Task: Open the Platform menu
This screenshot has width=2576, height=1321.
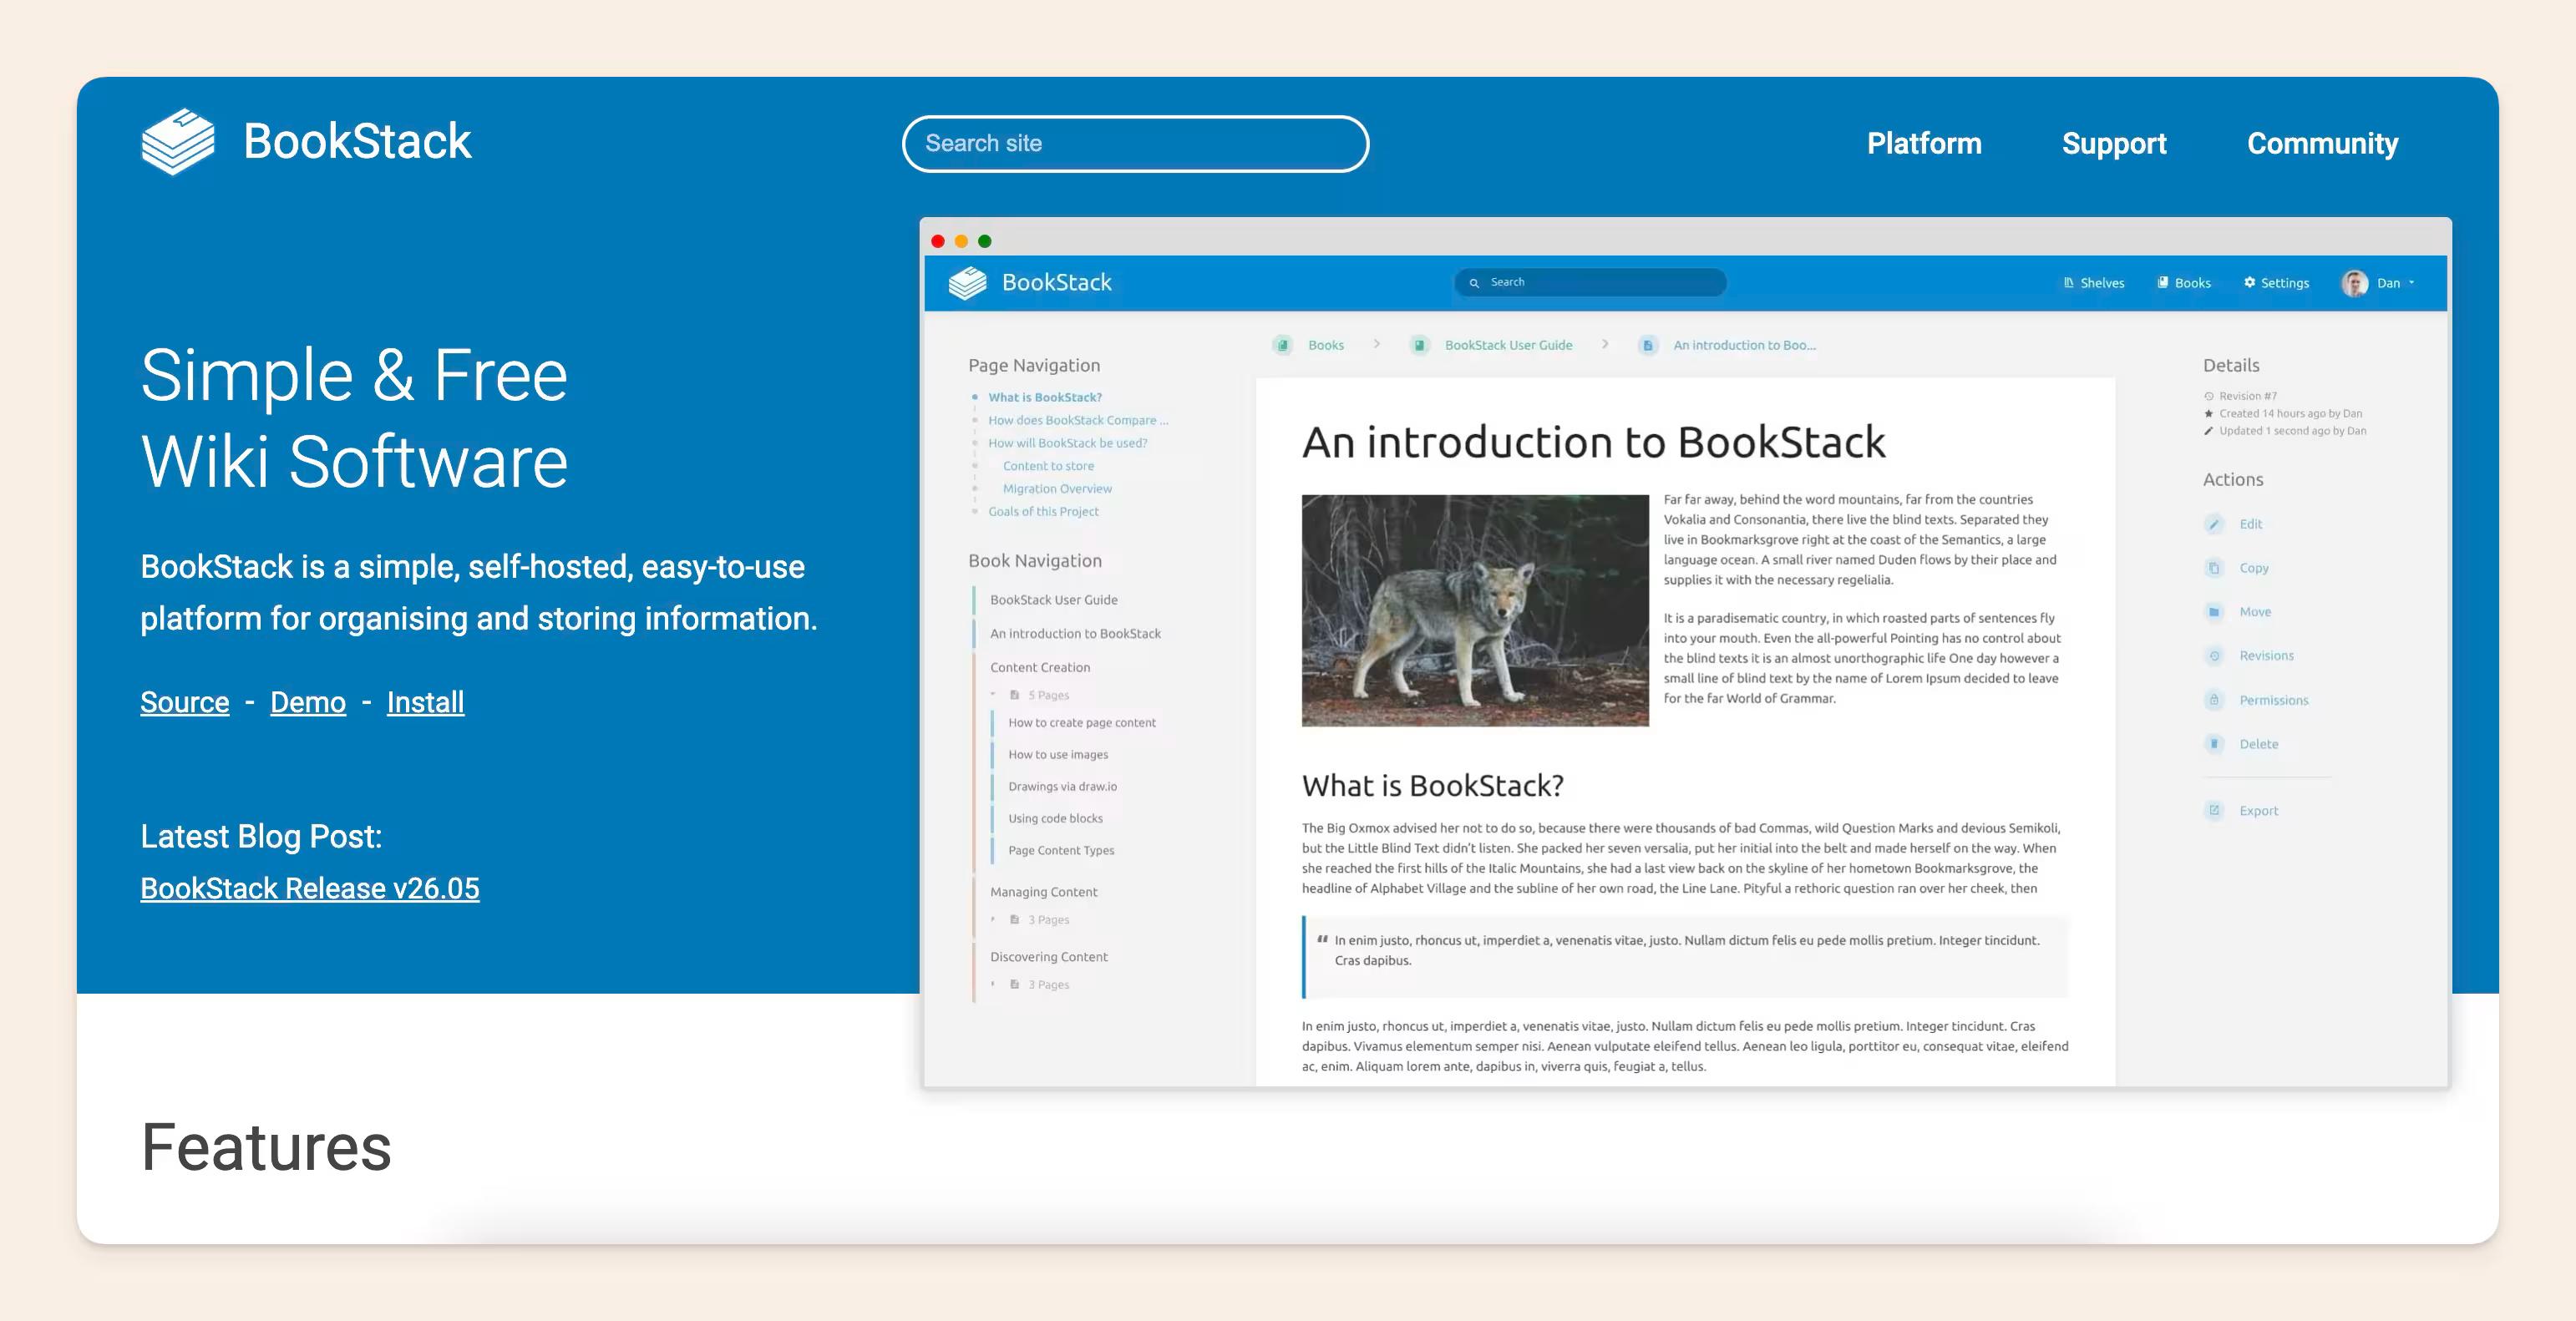Action: click(x=1924, y=143)
